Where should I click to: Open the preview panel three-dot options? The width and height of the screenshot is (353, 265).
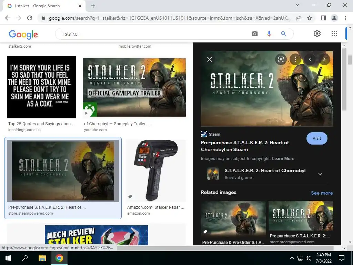[x=295, y=59]
